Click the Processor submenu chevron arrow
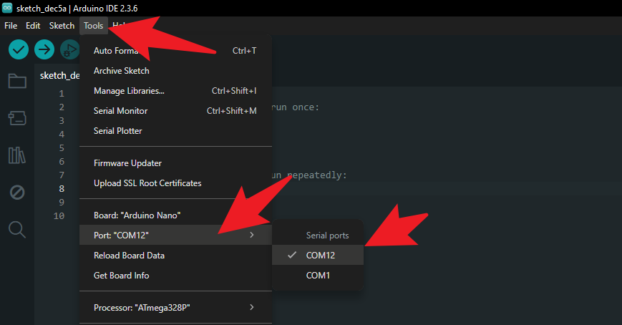 pos(251,307)
